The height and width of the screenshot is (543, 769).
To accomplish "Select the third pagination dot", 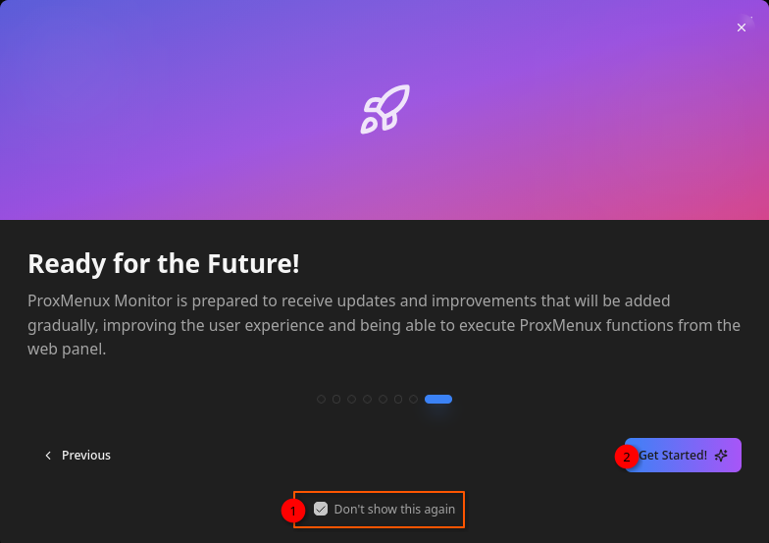I will 352,400.
